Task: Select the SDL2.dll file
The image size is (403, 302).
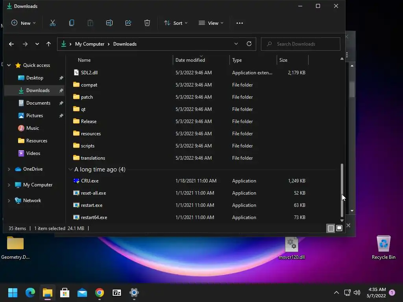Action: pyautogui.click(x=89, y=73)
